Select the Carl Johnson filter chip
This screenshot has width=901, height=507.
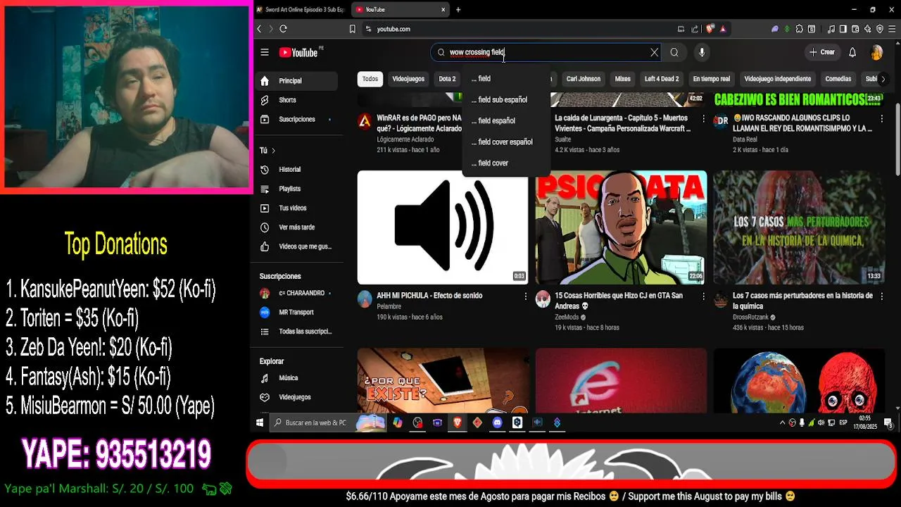pos(584,79)
